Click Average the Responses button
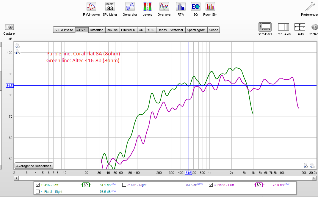318x197 pixels. tap(34, 166)
